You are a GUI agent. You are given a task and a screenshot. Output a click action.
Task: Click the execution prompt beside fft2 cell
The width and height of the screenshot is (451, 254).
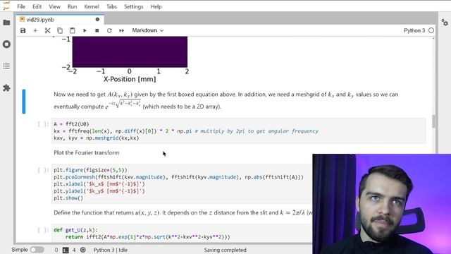[x=43, y=124]
